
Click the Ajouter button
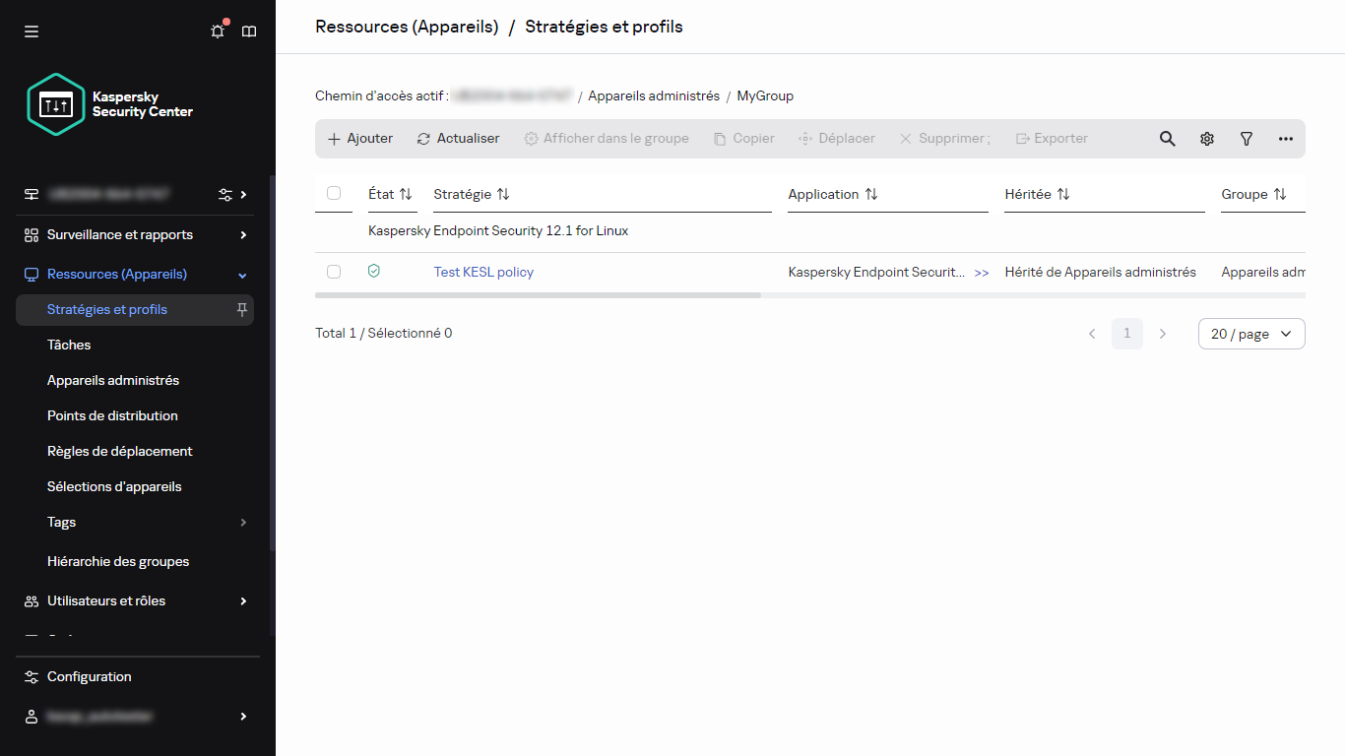point(360,139)
